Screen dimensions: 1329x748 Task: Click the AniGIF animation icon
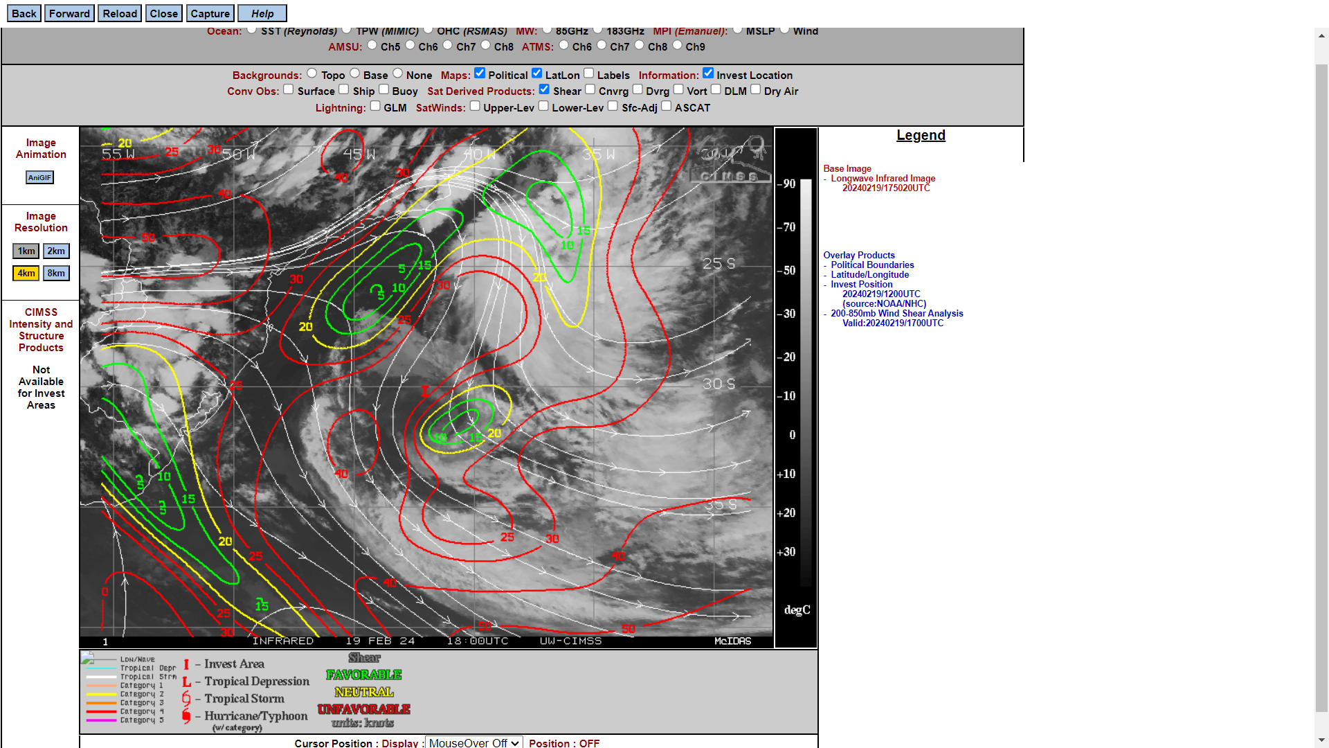pos(39,178)
